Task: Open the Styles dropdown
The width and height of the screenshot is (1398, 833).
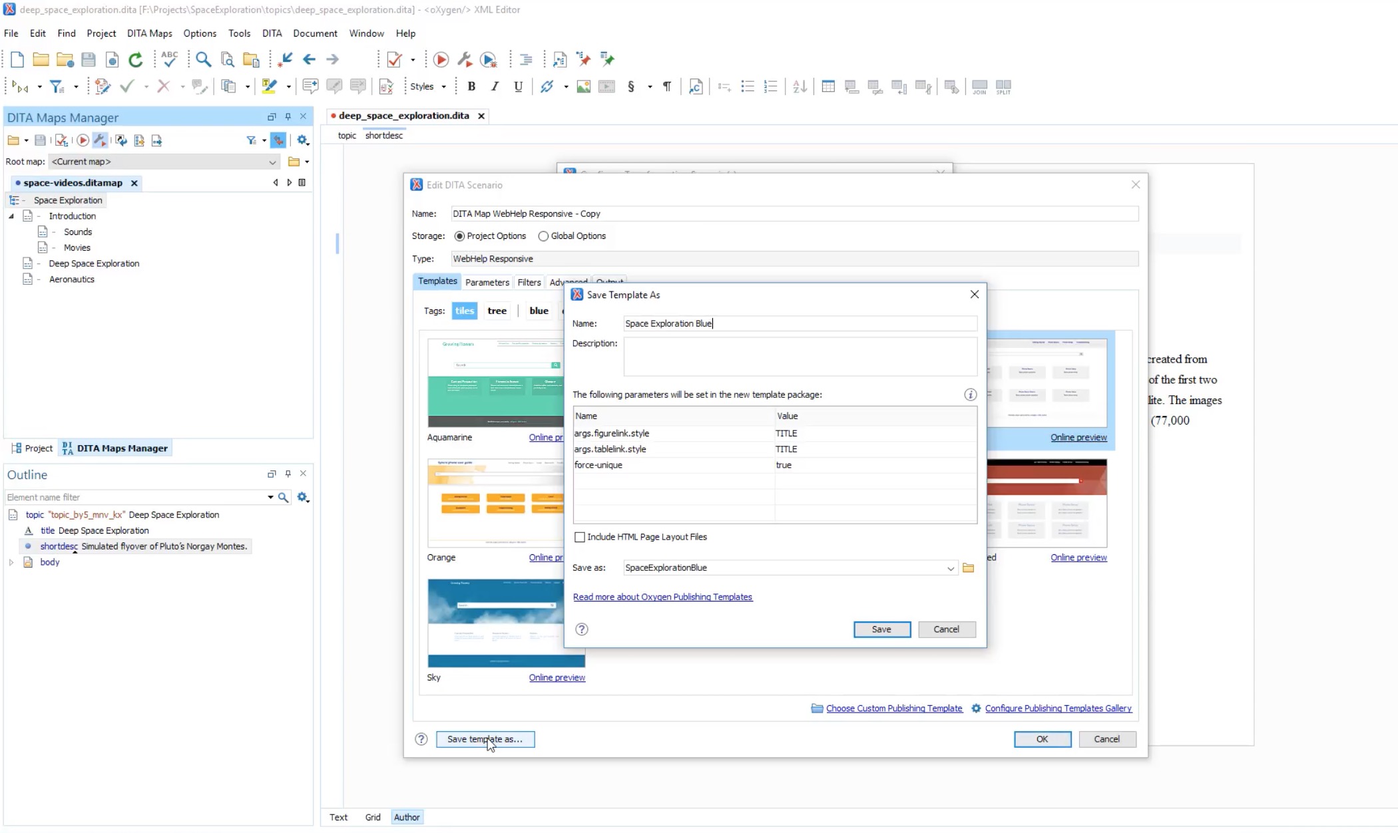Action: point(427,86)
